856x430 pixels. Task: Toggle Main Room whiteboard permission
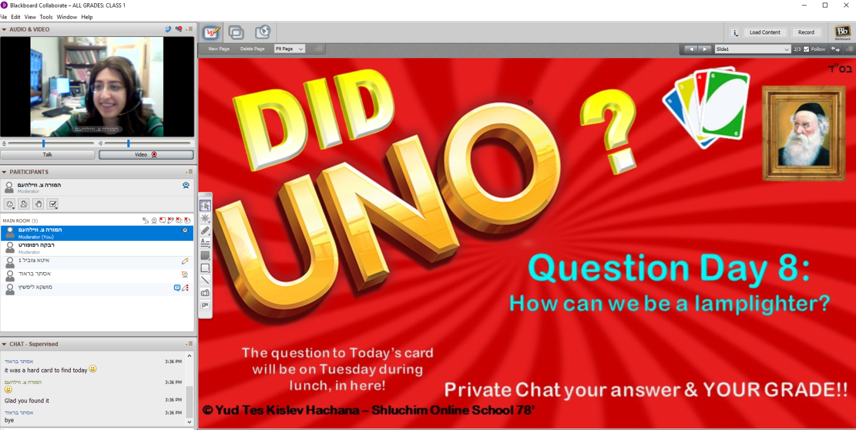[x=171, y=220]
